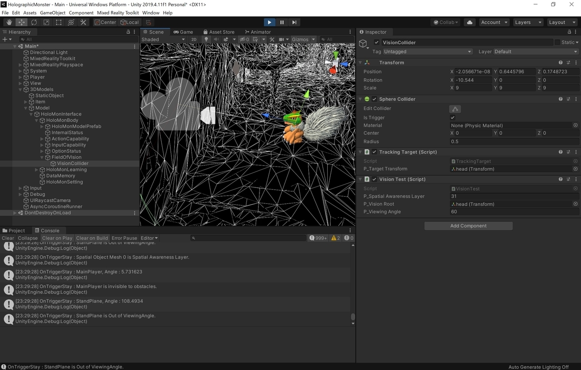Open Vision Test component context menu
581x370 pixels.
[x=576, y=179]
